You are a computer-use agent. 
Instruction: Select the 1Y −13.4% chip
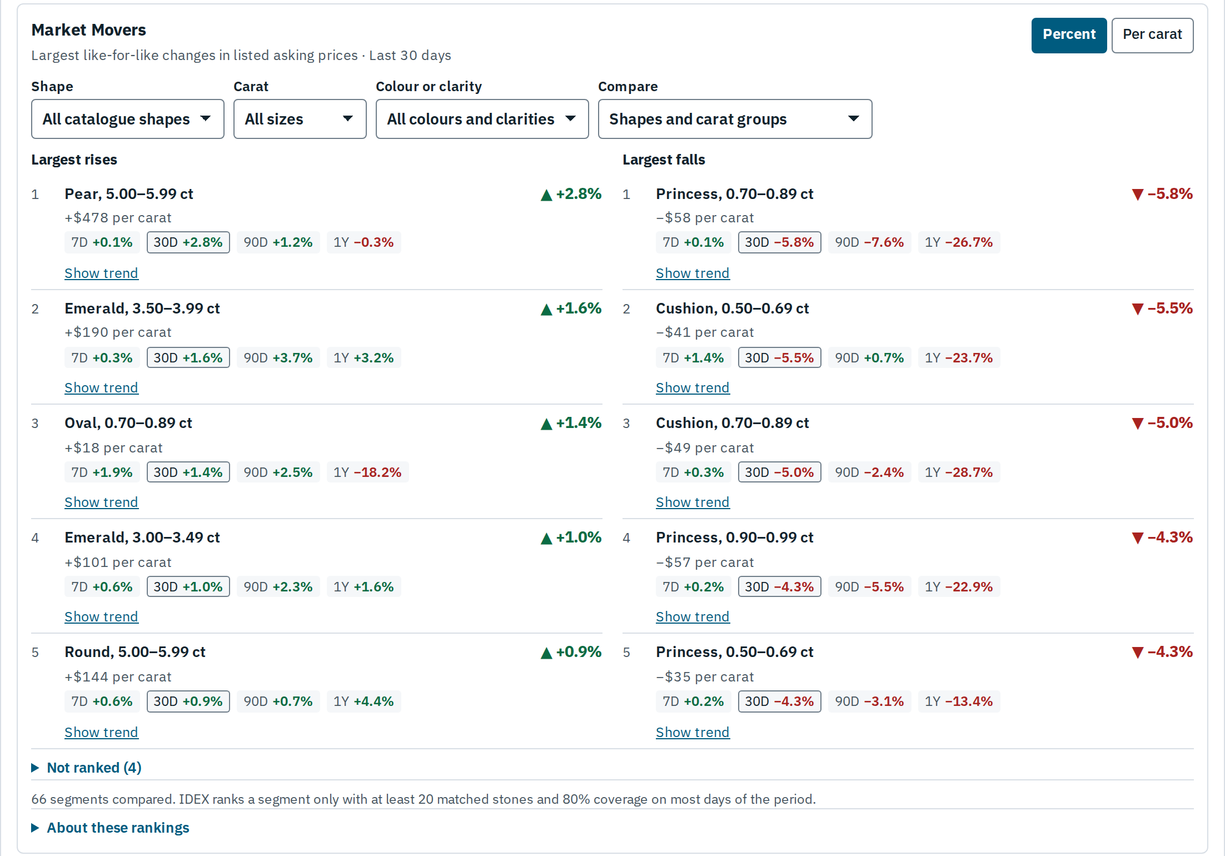pyautogui.click(x=959, y=701)
